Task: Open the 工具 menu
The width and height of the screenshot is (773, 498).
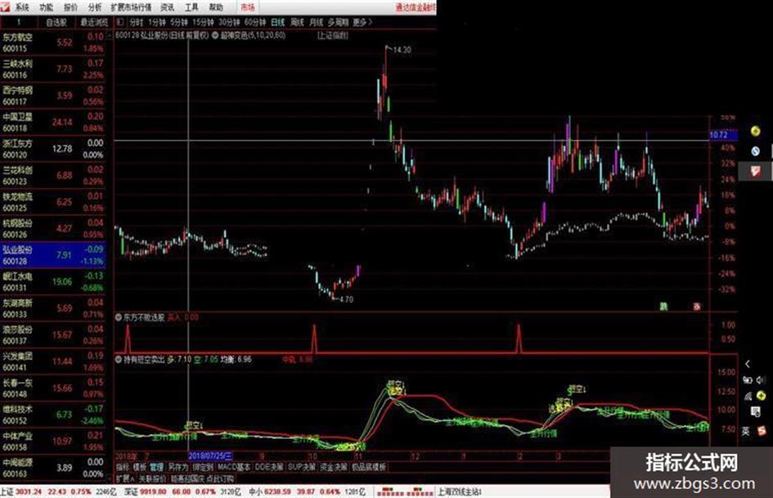Action: click(191, 7)
